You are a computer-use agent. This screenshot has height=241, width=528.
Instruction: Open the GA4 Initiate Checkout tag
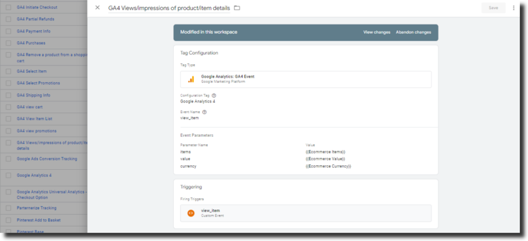pyautogui.click(x=37, y=7)
